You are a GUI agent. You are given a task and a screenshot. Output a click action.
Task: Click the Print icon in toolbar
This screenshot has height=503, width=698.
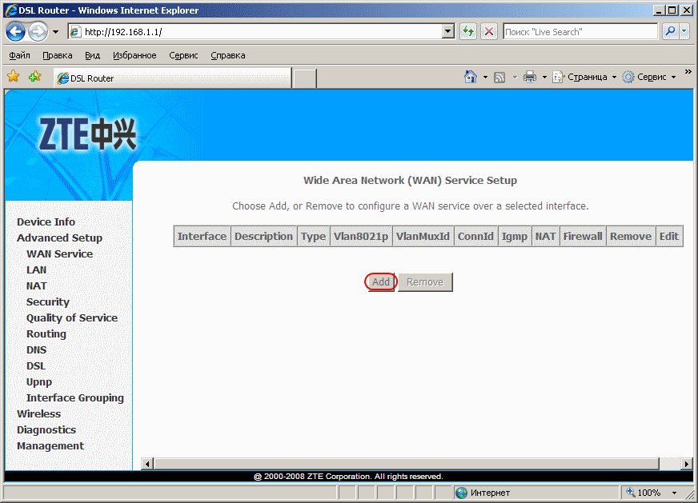pos(529,78)
